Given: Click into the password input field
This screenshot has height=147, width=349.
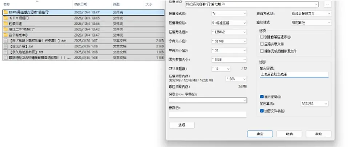Looking at the screenshot, I should tap(294, 75).
